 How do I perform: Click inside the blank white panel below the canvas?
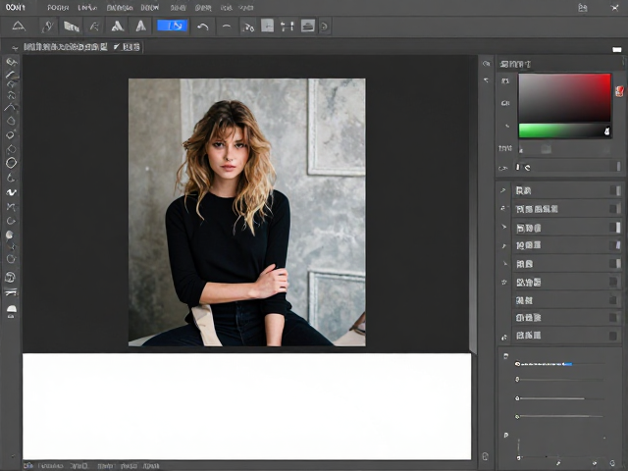tap(246, 406)
